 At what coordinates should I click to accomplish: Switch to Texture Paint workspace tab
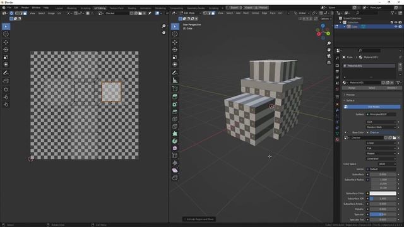point(116,8)
